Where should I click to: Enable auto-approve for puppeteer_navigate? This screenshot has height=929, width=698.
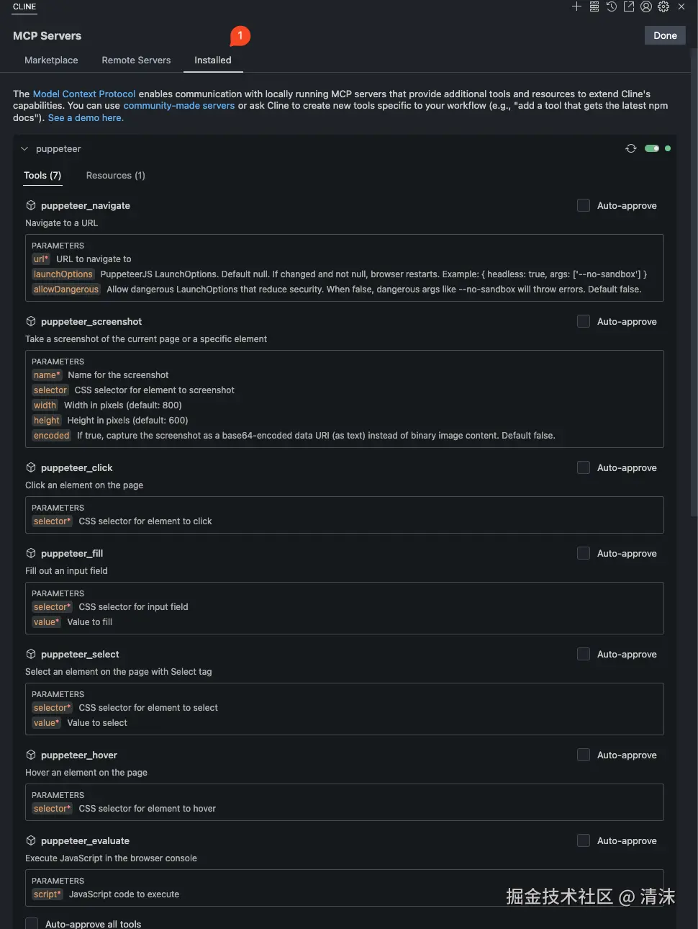[584, 205]
